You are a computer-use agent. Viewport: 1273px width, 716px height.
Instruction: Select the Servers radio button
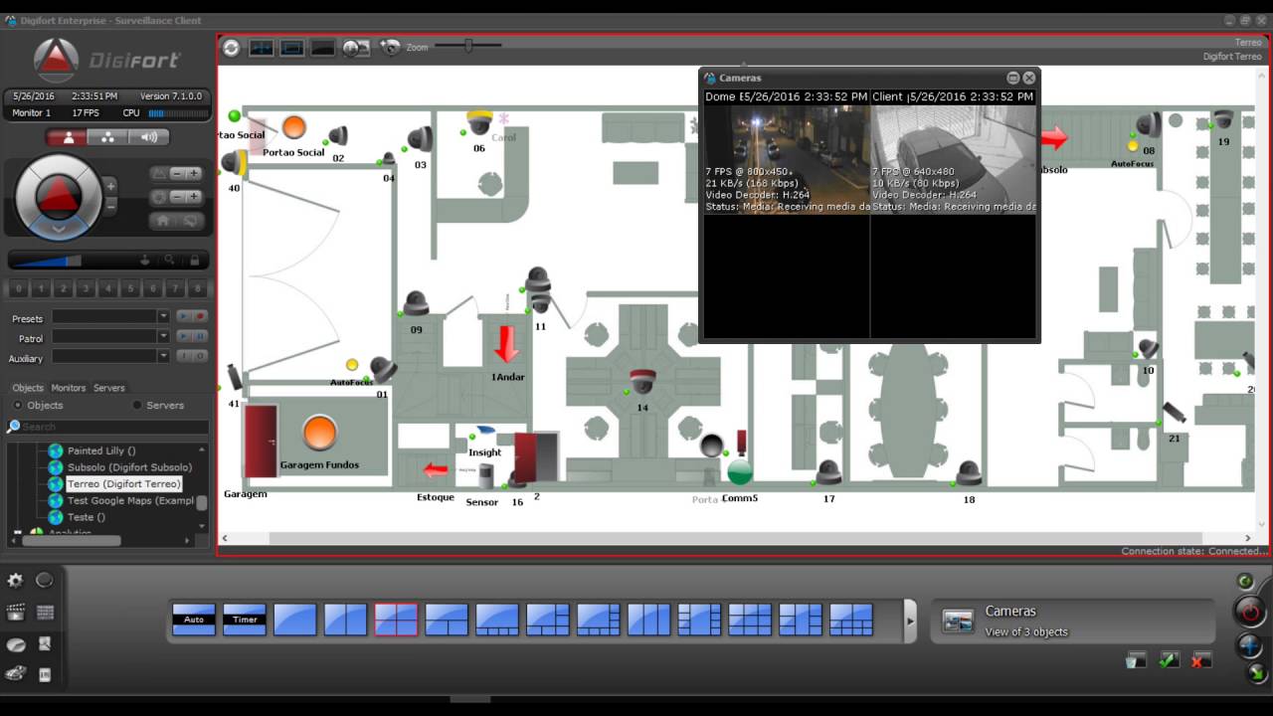[x=137, y=405]
